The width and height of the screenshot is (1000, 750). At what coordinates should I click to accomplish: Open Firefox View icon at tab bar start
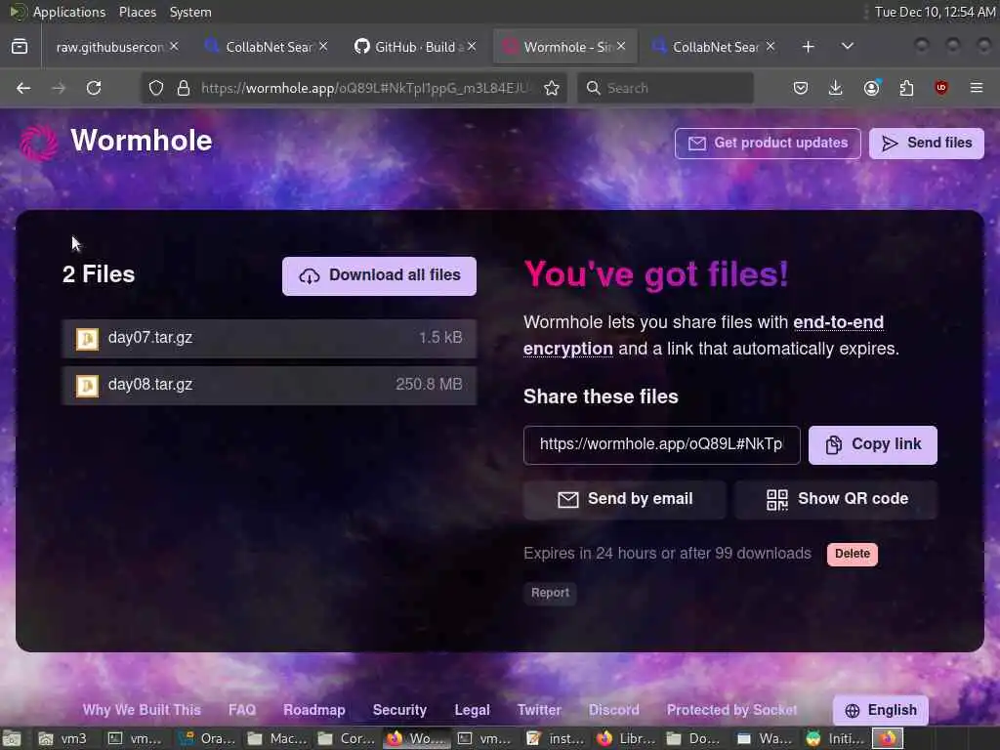[x=20, y=47]
